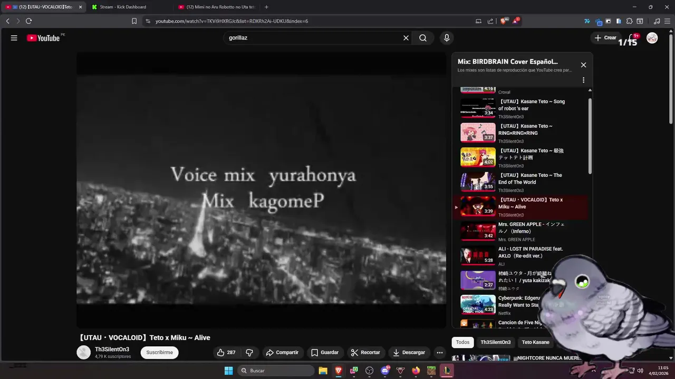675x379 pixels.
Task: Like the video with the thumbs-up button
Action: [226, 353]
